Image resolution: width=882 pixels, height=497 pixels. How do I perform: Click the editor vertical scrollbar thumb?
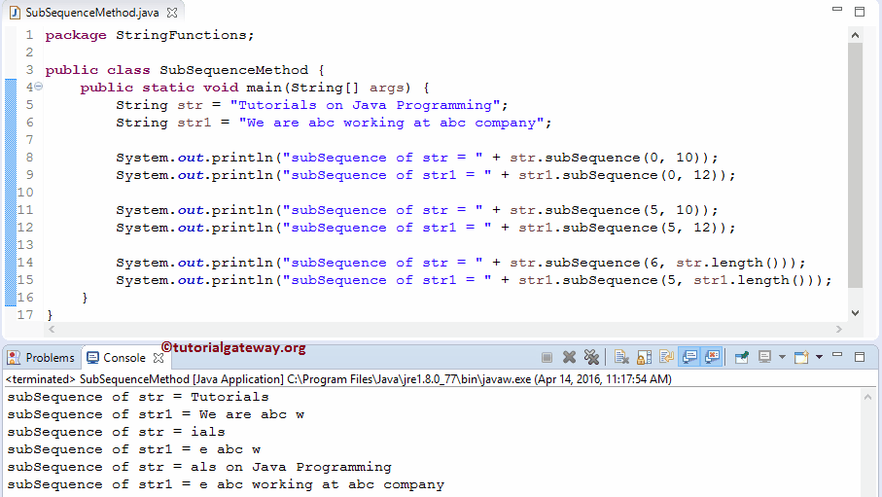(855, 165)
